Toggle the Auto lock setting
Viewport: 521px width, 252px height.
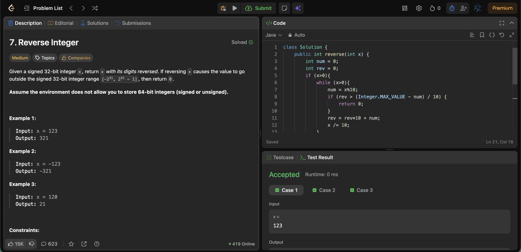point(296,35)
